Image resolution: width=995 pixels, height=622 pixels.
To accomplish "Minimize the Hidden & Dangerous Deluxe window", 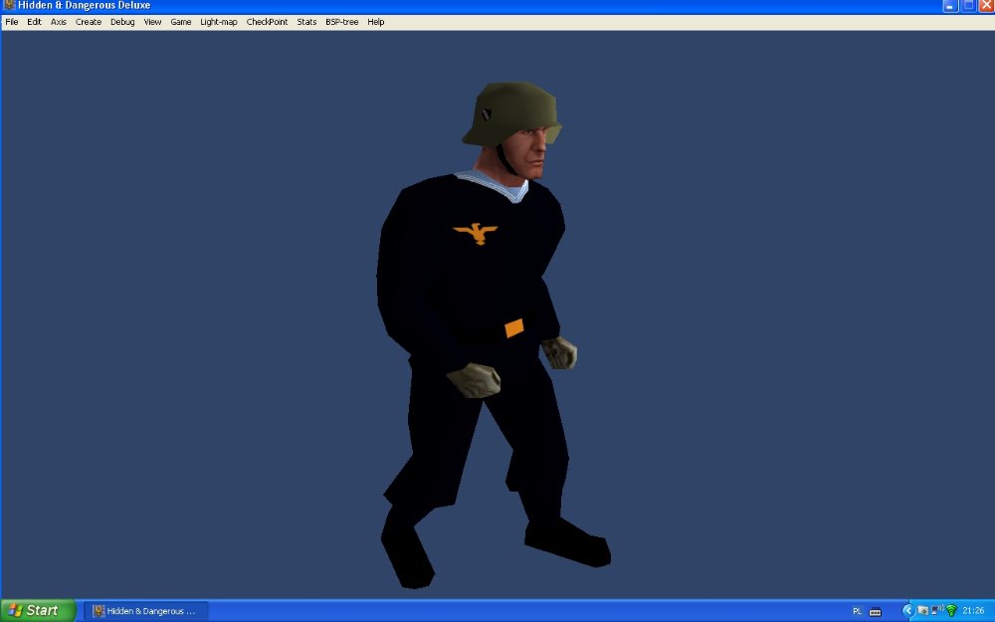I will tap(950, 6).
